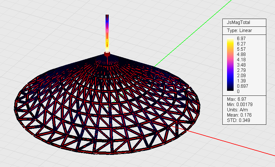The height and width of the screenshot is (167, 275).
Task: Click the 3.48 scale tick label
Action: (x=241, y=65)
